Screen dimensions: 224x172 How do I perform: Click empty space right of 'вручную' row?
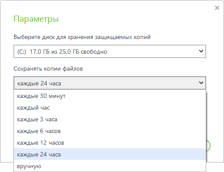click(123, 166)
